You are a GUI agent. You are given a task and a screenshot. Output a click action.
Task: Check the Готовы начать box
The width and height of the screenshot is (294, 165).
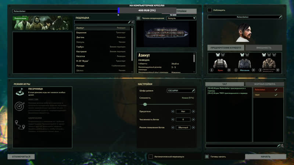pyautogui.click(x=207, y=157)
